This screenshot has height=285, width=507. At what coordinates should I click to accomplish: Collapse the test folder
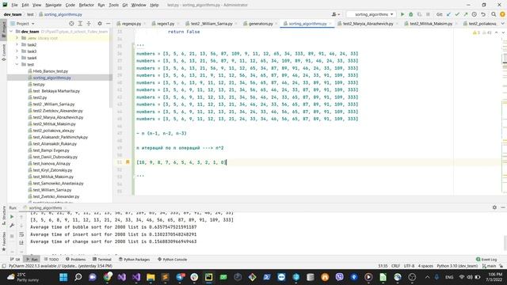click(x=17, y=65)
